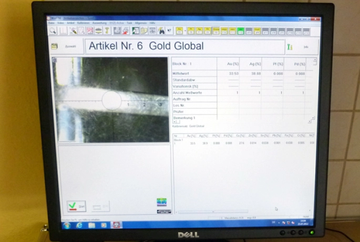The width and height of the screenshot is (360, 242).
Task: Click the sample camera video image
Action: (x=111, y=99)
